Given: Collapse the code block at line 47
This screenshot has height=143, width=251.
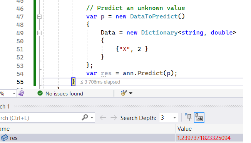Looking at the screenshot, I should (x=39, y=16).
